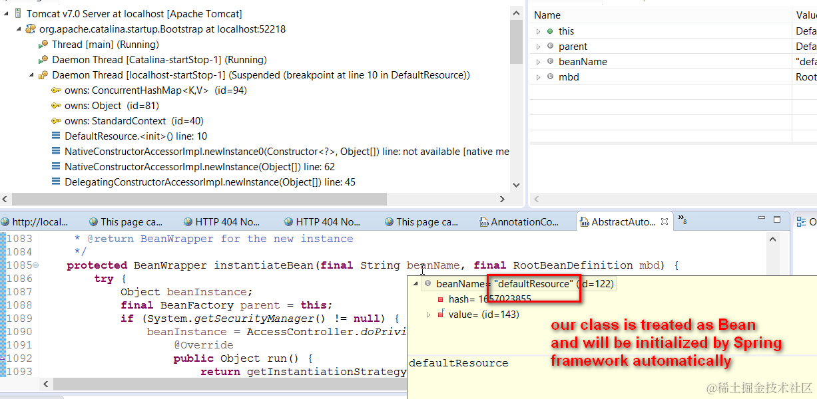Viewport: 817px width, 399px height.
Task: Click the green 'this' variable icon
Action: 550,31
